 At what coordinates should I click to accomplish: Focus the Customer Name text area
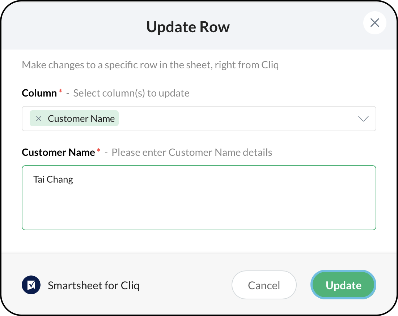click(199, 206)
